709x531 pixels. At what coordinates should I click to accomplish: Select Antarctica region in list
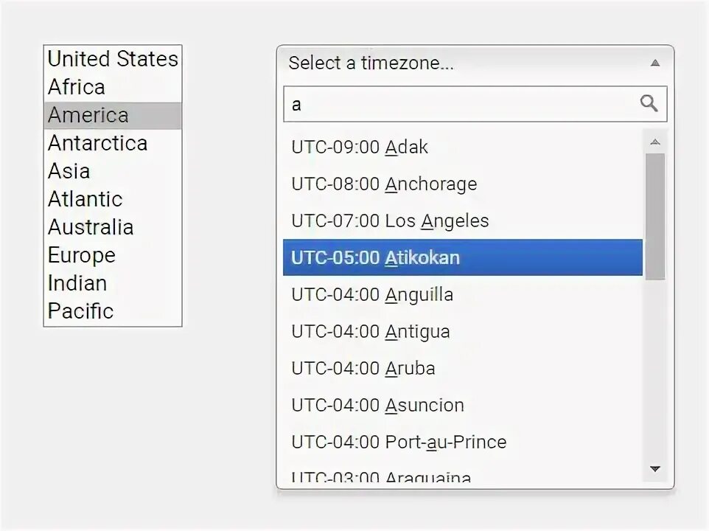[x=97, y=143]
